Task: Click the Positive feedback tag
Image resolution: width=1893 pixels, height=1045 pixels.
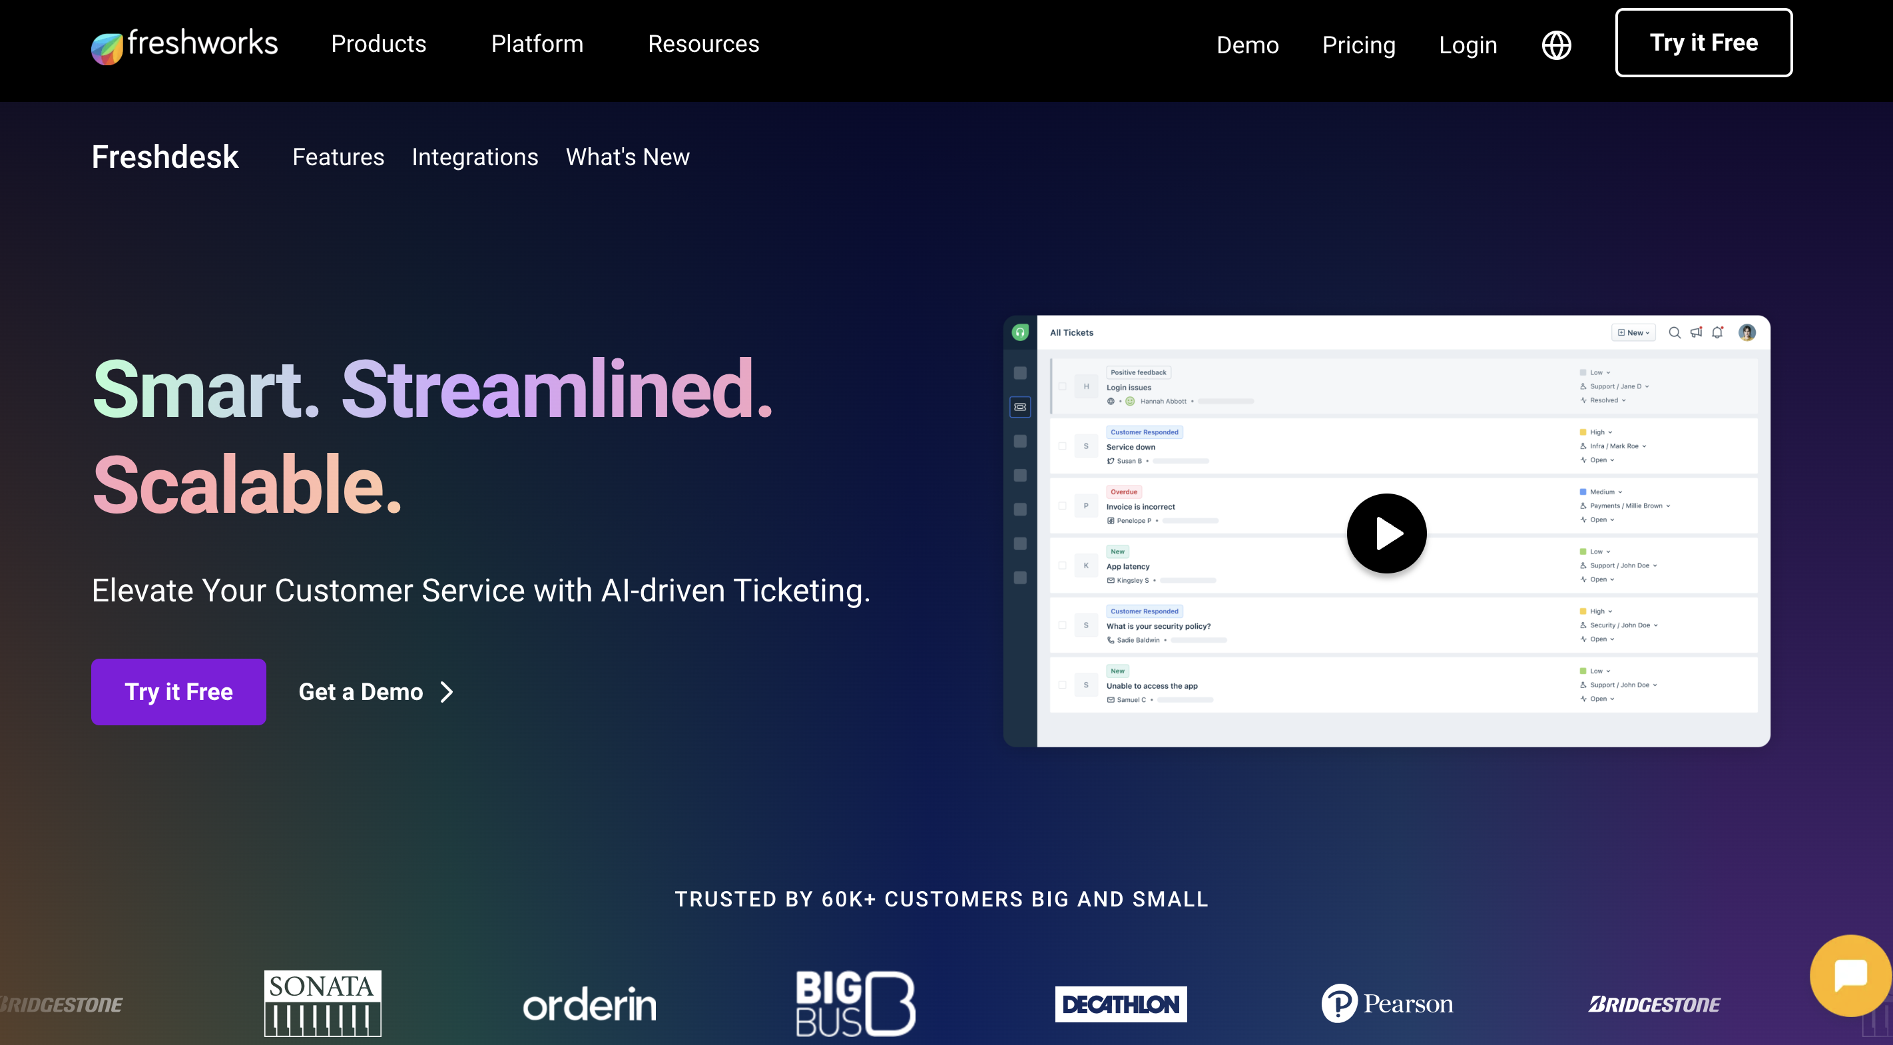Action: [x=1139, y=372]
